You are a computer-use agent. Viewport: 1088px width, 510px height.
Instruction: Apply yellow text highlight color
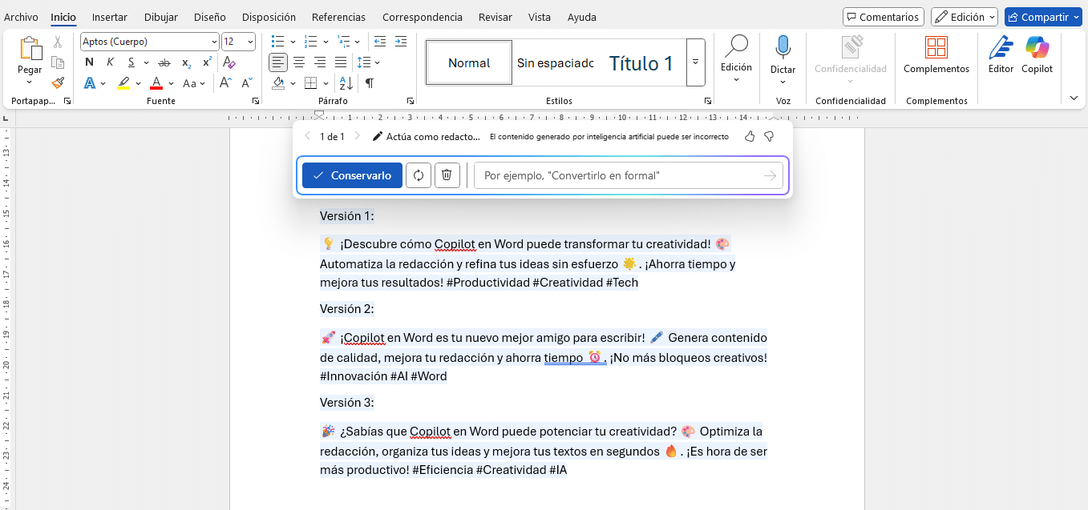click(x=123, y=83)
